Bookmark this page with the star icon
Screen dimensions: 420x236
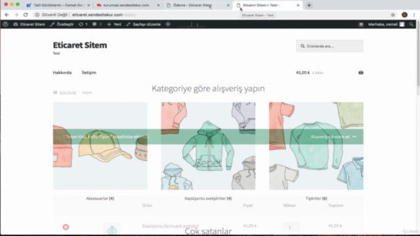[393, 14]
